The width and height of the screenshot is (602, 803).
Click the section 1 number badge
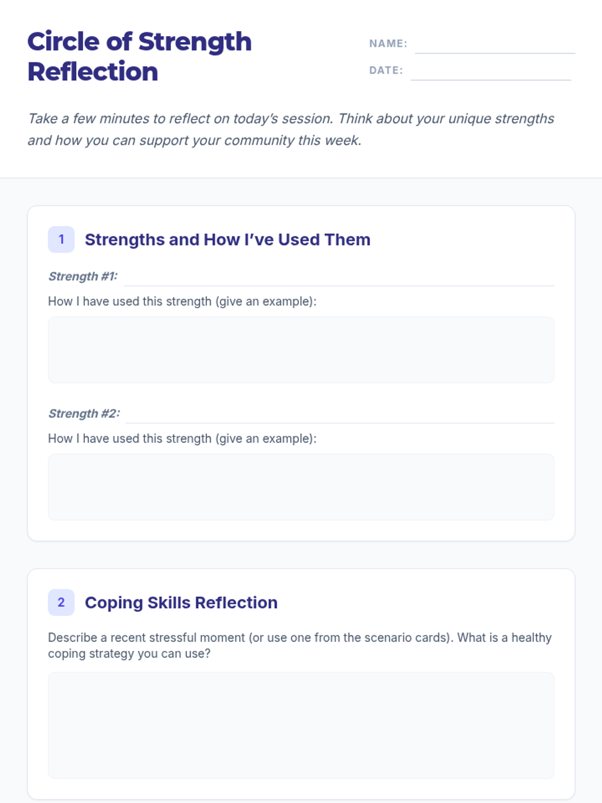tap(61, 239)
